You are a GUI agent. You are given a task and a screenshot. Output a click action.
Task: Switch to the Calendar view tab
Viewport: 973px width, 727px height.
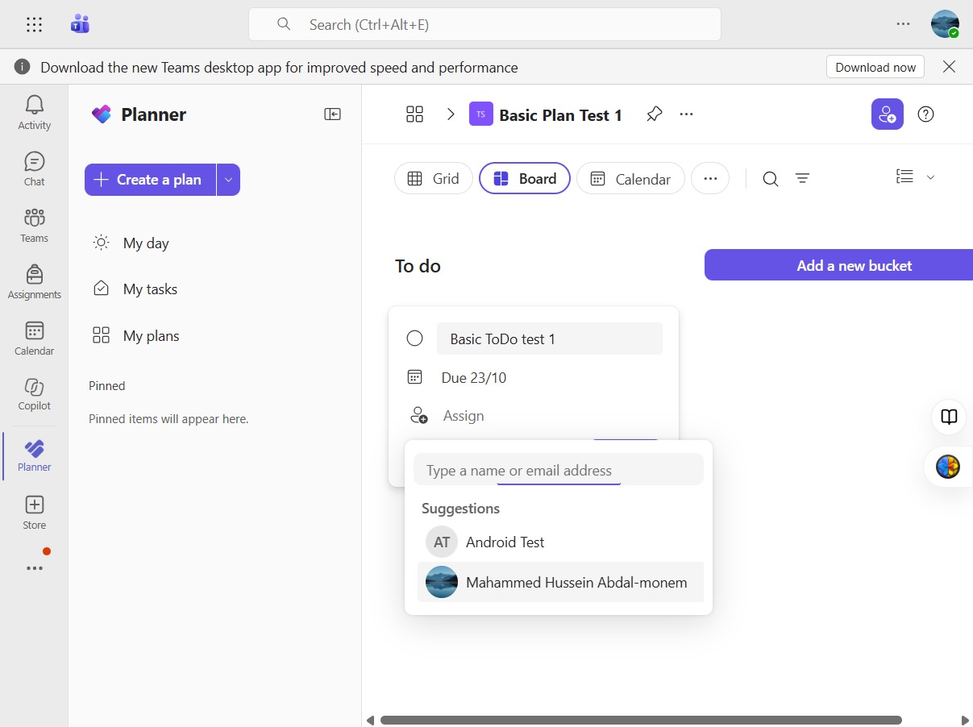630,179
